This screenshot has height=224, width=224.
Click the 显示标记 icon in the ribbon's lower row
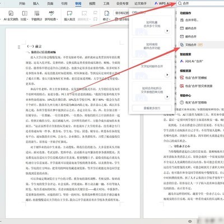[x=116, y=19]
